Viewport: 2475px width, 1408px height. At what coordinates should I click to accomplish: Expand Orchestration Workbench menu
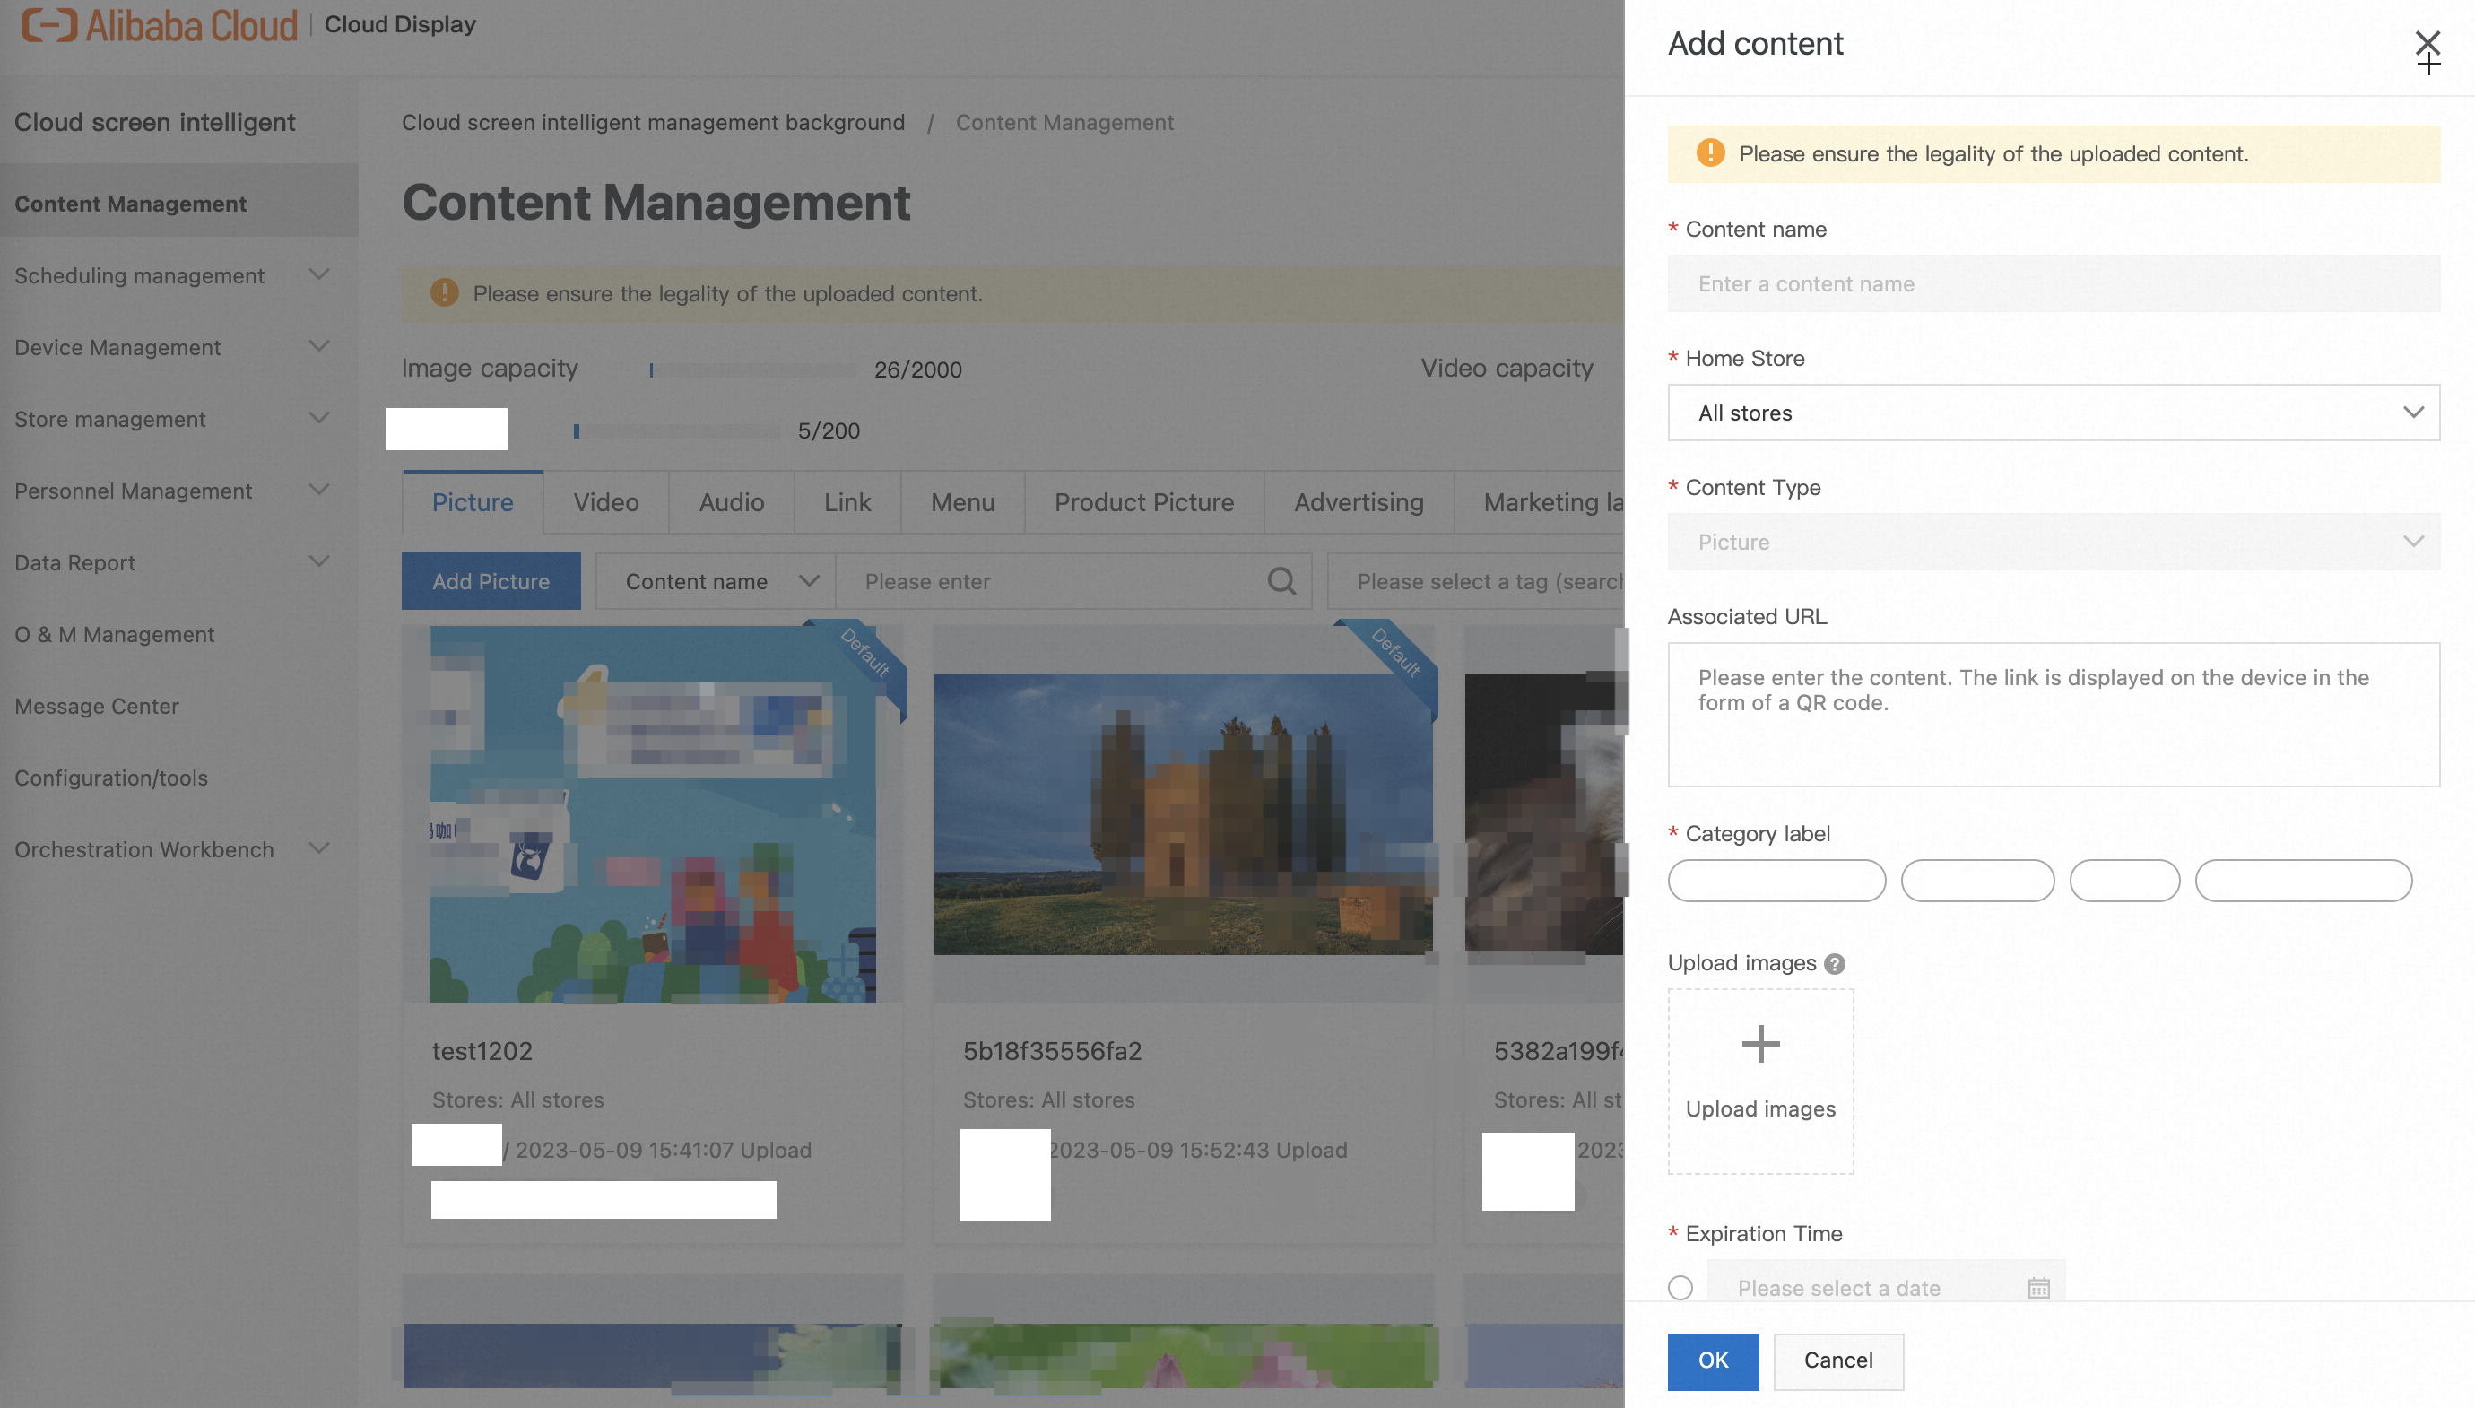(319, 848)
